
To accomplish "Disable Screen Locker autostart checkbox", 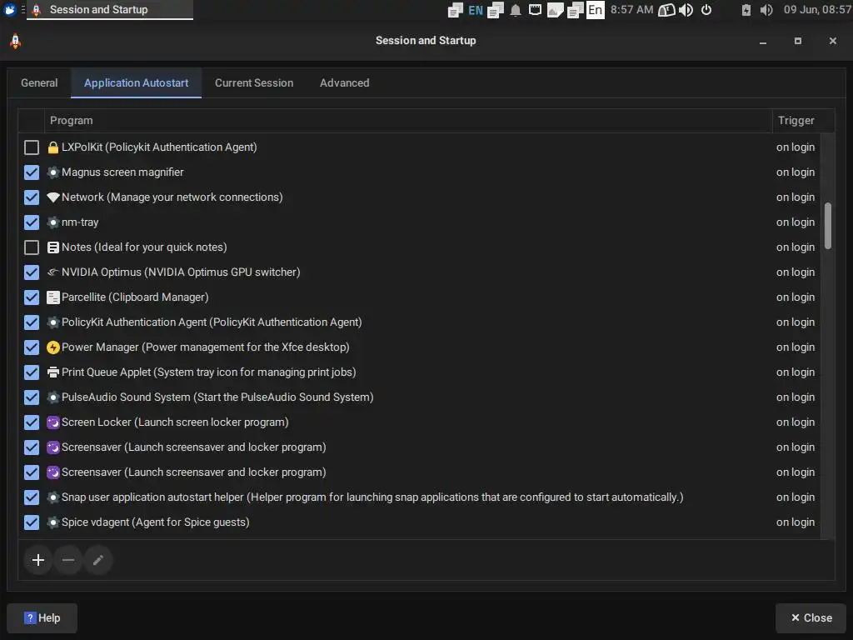I will coord(32,422).
